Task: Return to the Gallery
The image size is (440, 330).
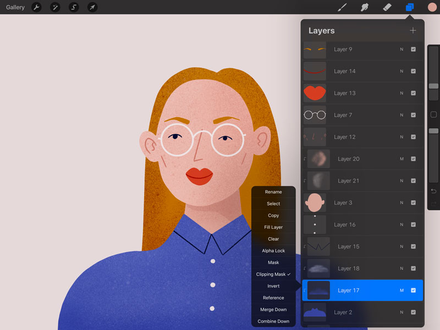Action: pos(15,7)
